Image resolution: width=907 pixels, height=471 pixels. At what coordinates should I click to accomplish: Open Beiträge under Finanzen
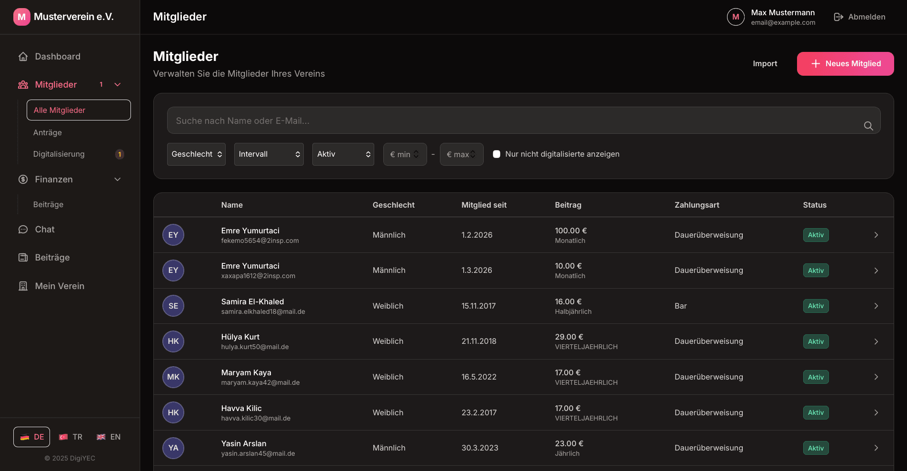[x=48, y=205]
